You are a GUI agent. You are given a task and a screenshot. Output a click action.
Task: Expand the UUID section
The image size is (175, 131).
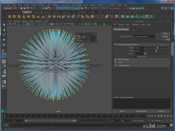[x=116, y=62]
